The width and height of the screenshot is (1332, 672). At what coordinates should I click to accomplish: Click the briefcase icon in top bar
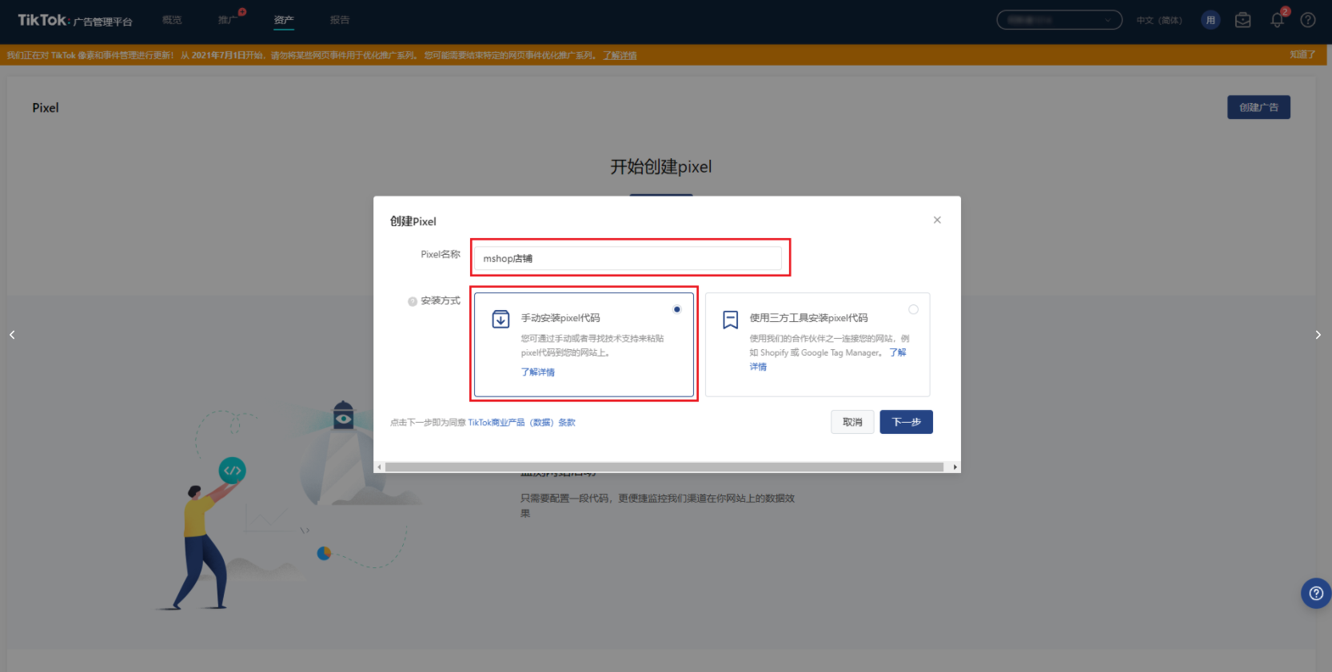[1242, 21]
